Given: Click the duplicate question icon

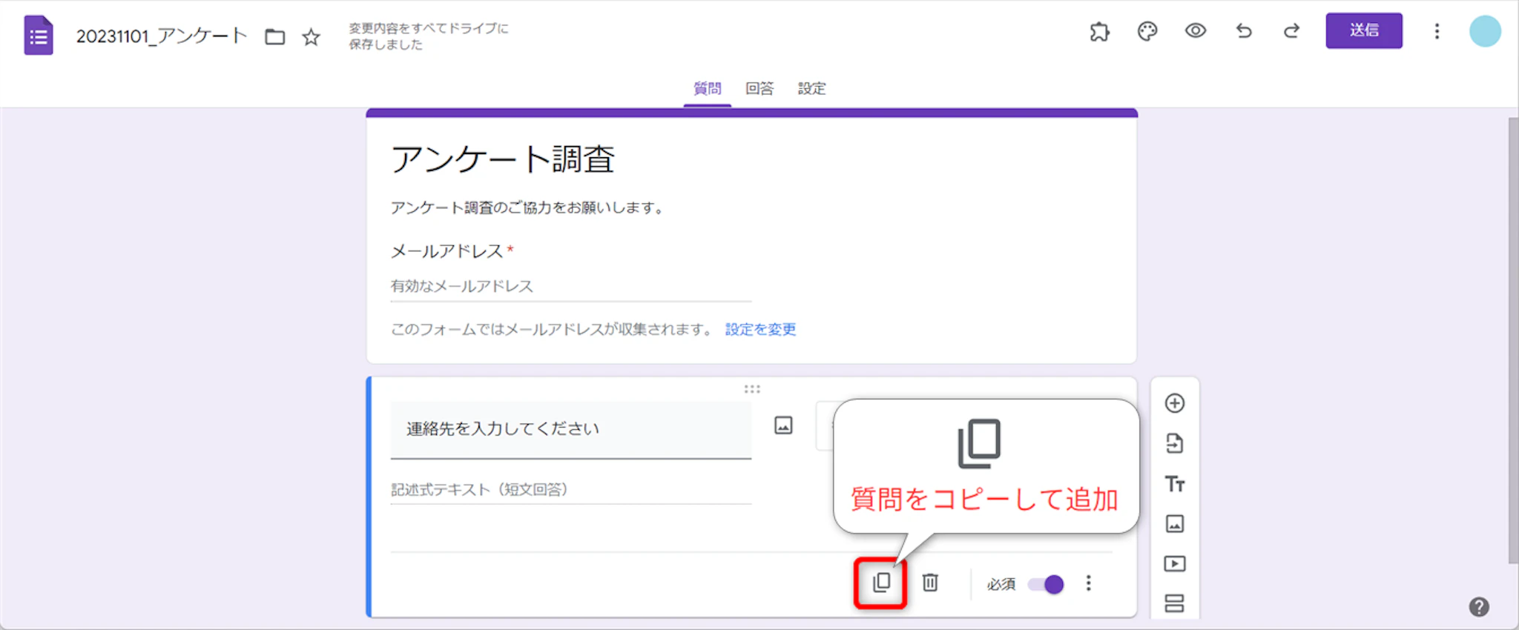Looking at the screenshot, I should click(x=880, y=583).
